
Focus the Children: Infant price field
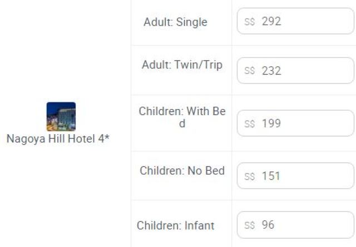(x=295, y=225)
